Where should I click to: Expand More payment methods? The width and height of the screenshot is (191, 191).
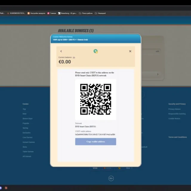129,168
